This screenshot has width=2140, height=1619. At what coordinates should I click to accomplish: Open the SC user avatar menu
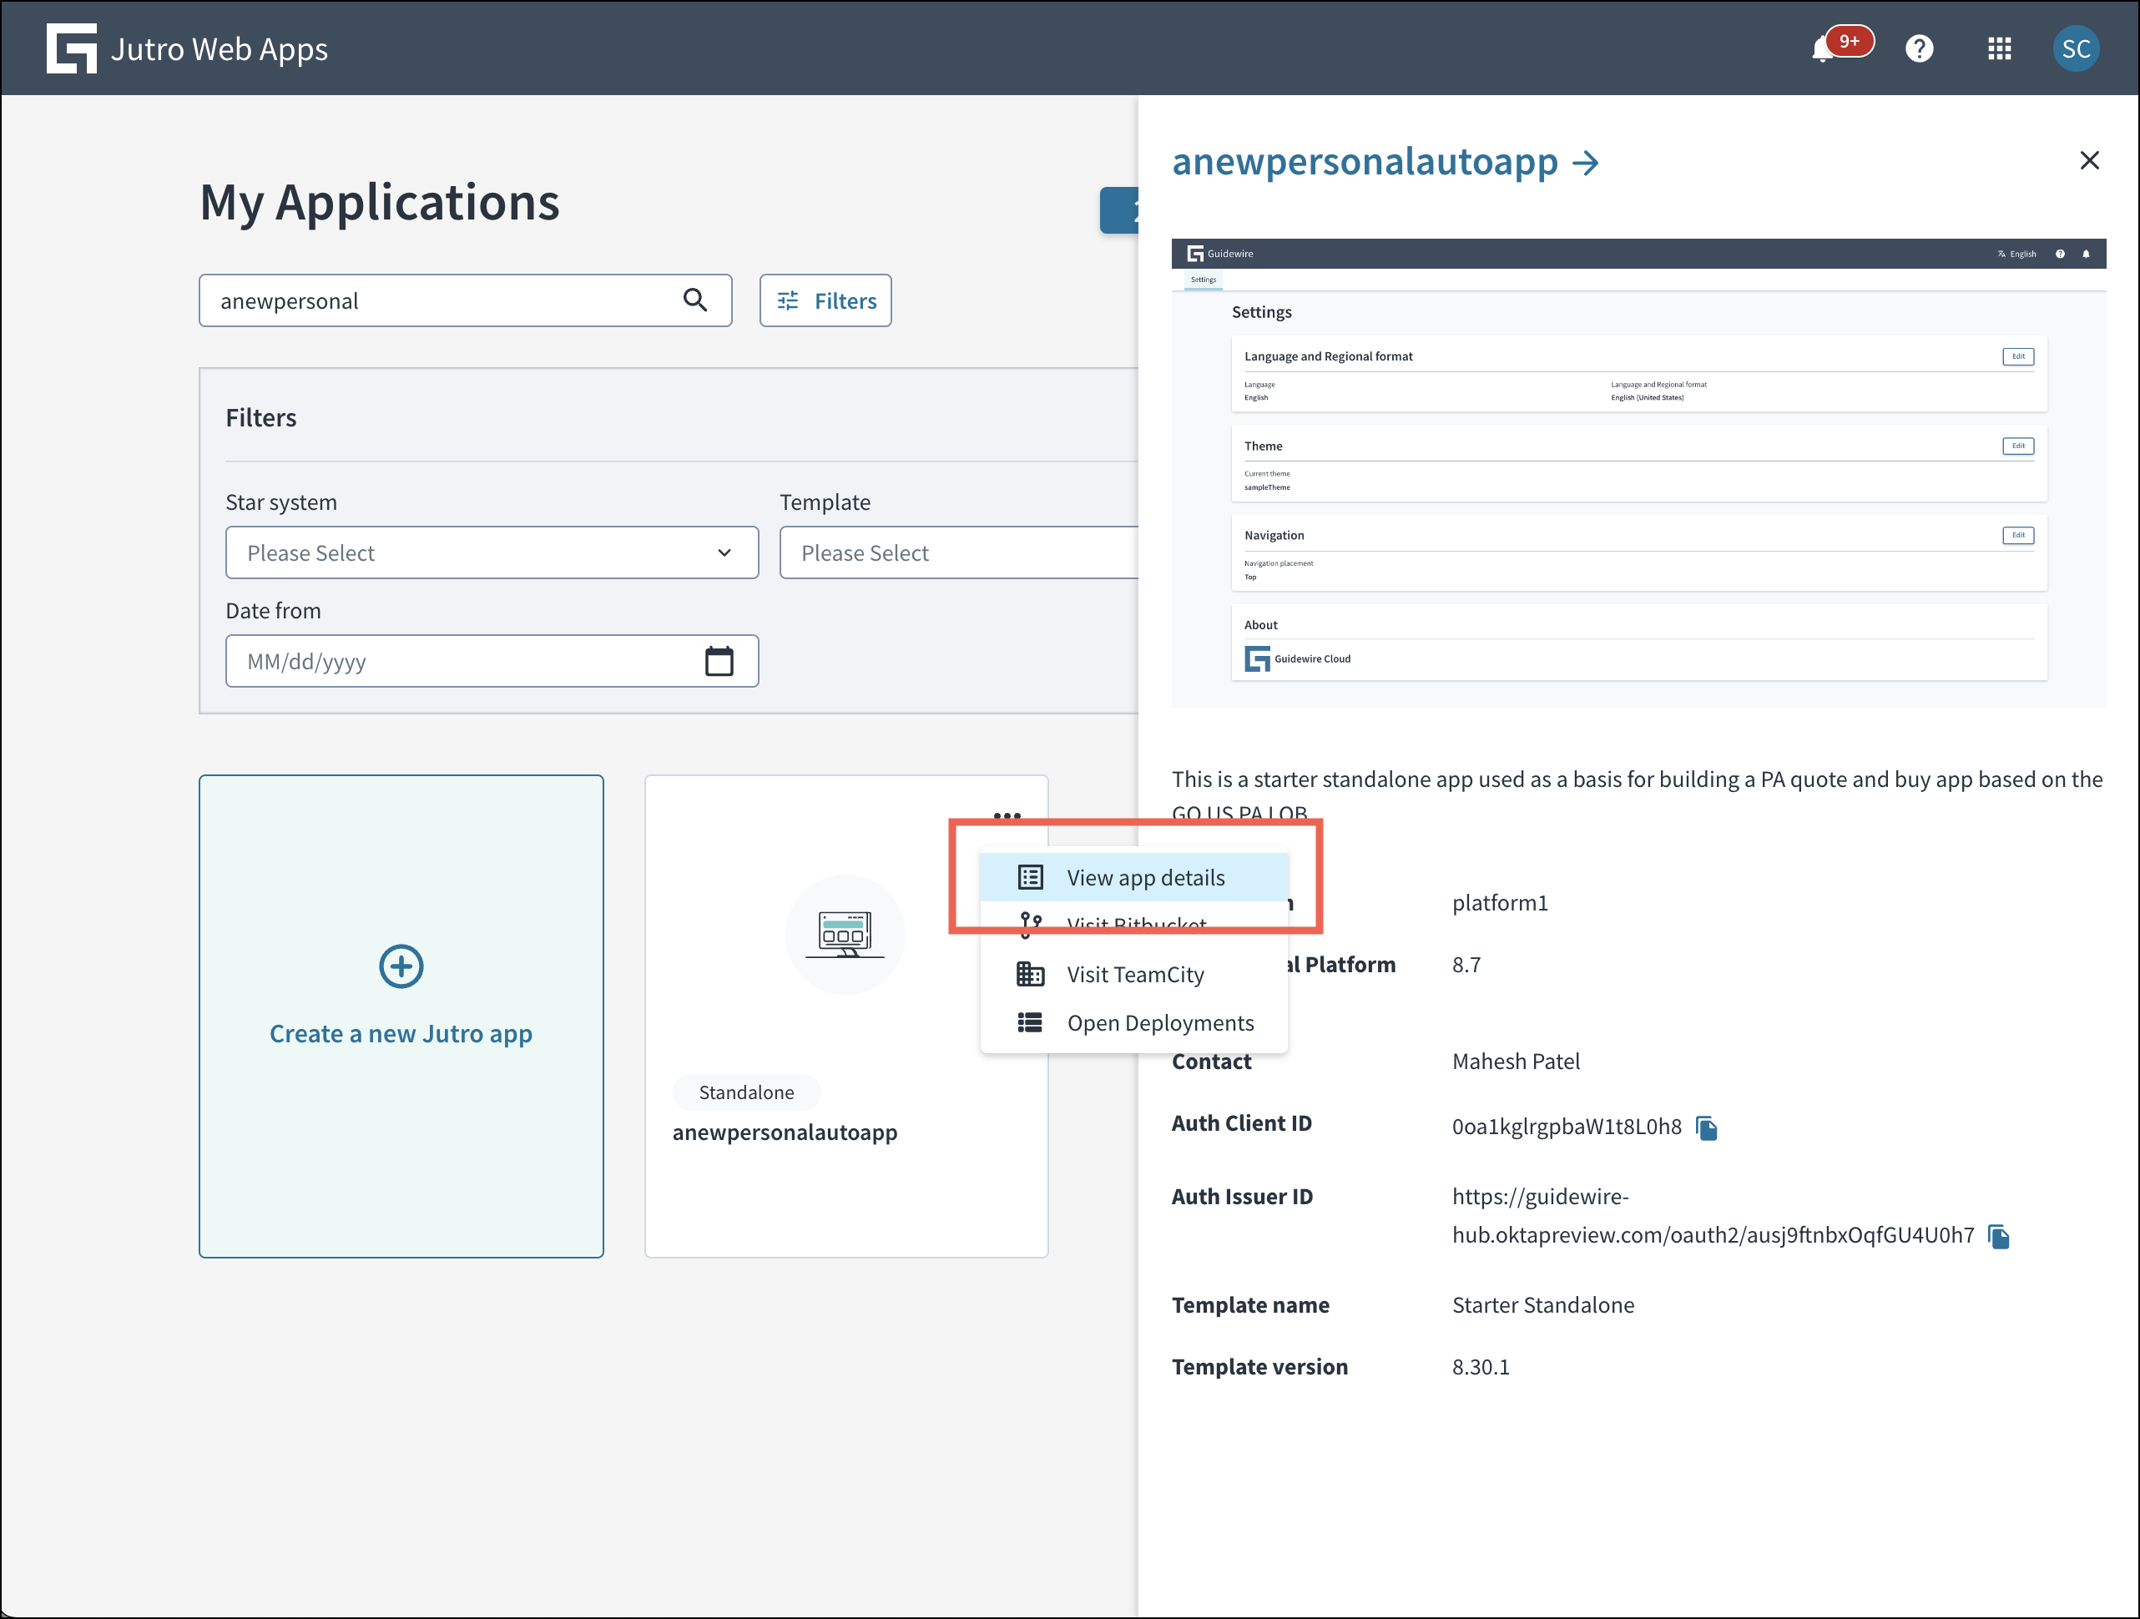2076,48
